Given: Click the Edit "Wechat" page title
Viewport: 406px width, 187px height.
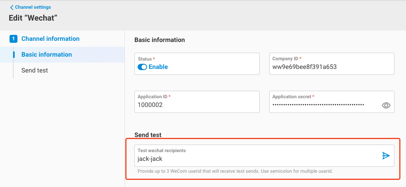Looking at the screenshot, I should [x=33, y=18].
